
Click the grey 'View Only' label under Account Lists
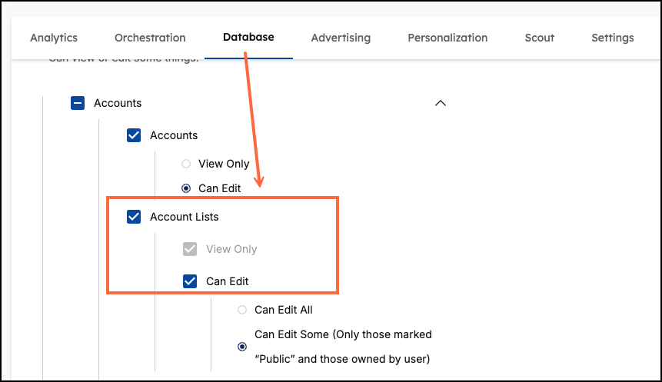pyautogui.click(x=231, y=249)
